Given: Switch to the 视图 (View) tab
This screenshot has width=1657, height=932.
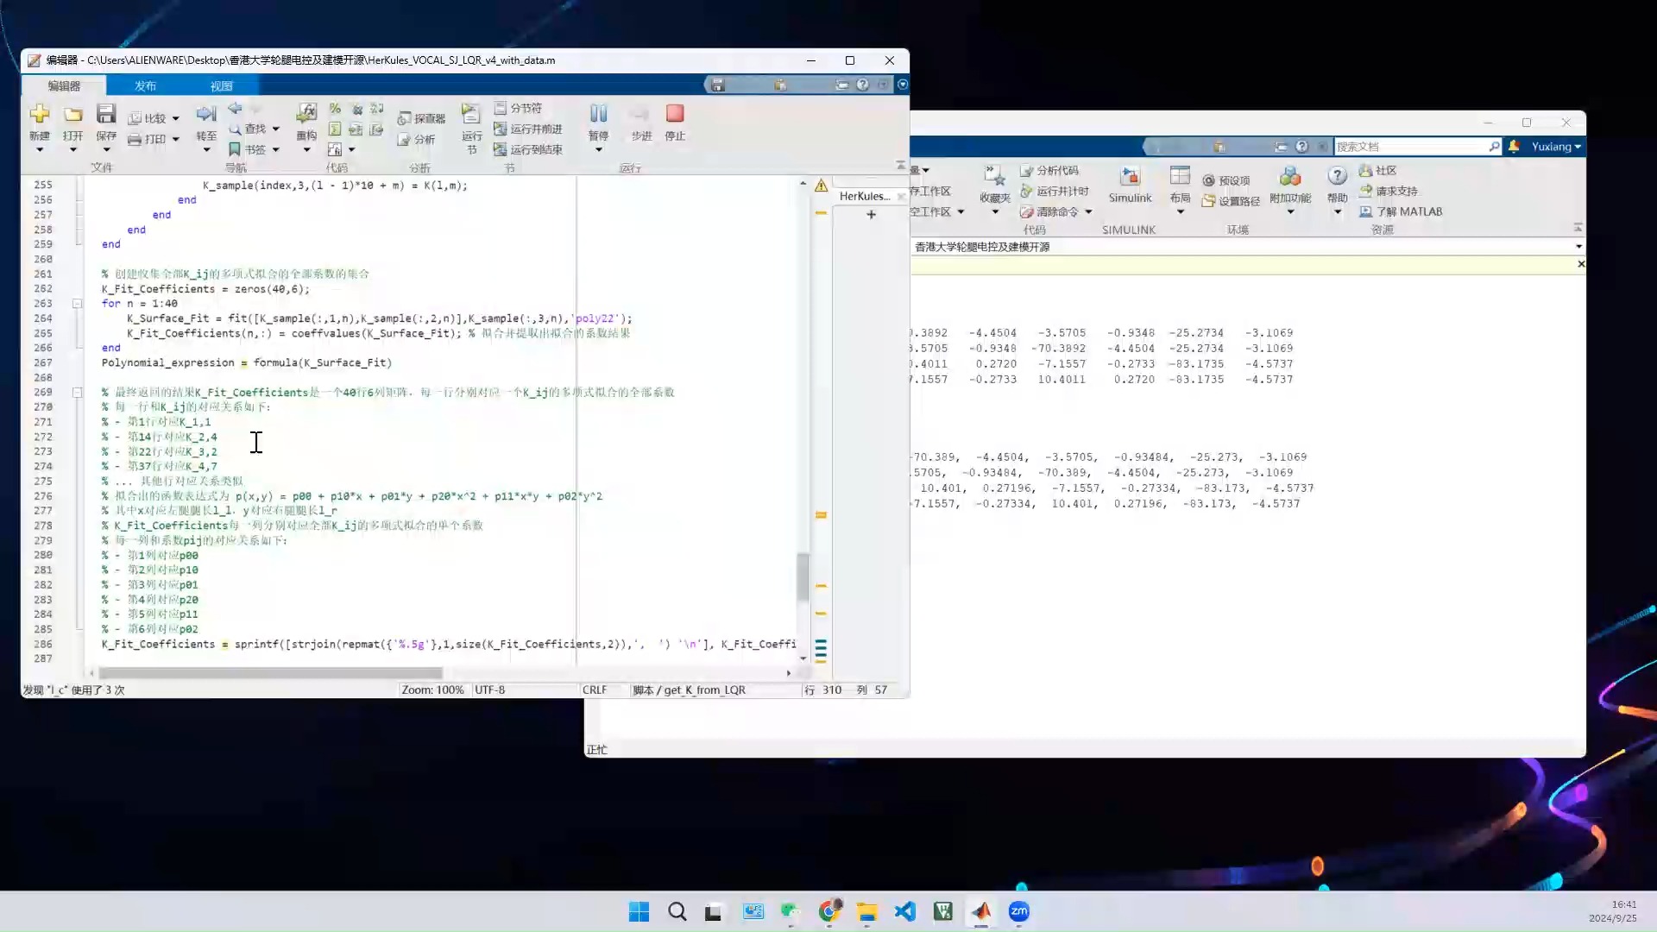Looking at the screenshot, I should (x=221, y=85).
